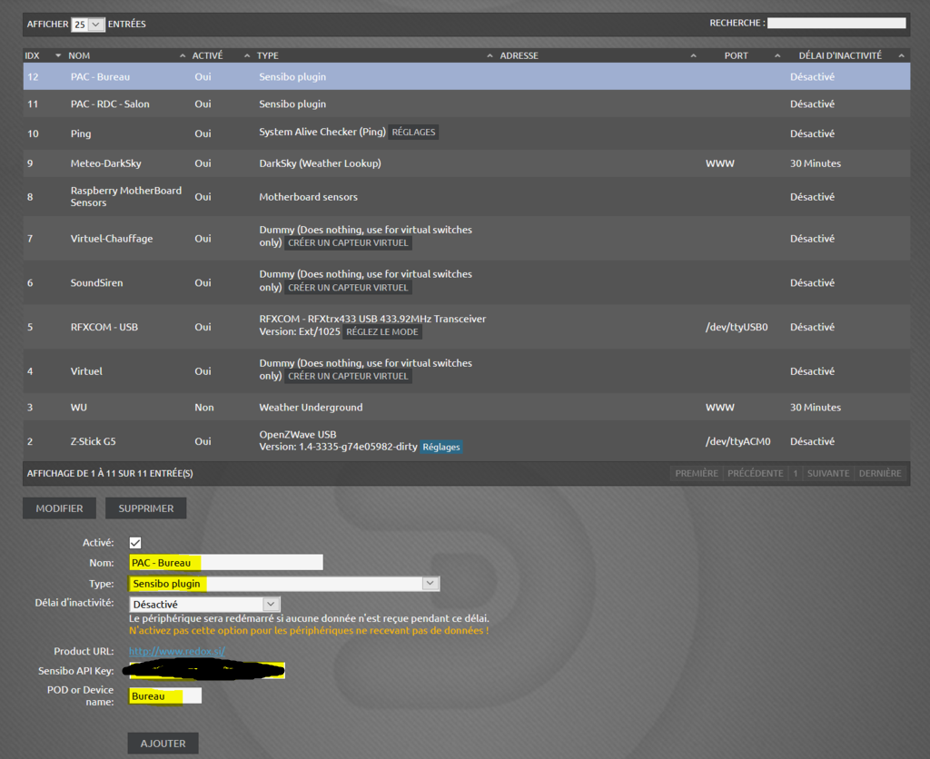
Task: Toggle the Activé checkbox
Action: [x=135, y=543]
